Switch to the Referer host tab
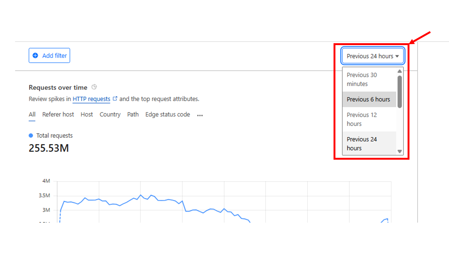This screenshot has height=253, width=449. 58,115
